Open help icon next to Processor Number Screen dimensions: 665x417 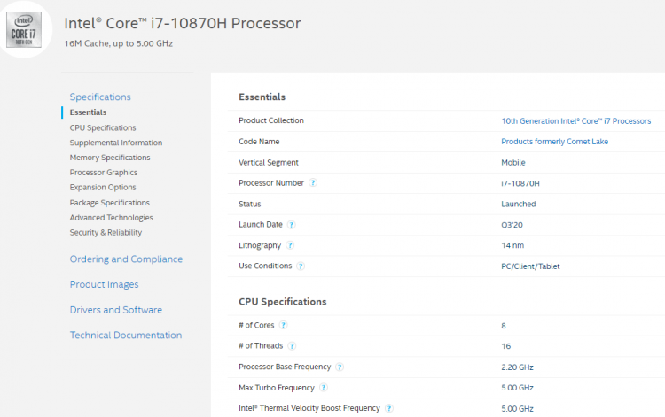tap(313, 183)
